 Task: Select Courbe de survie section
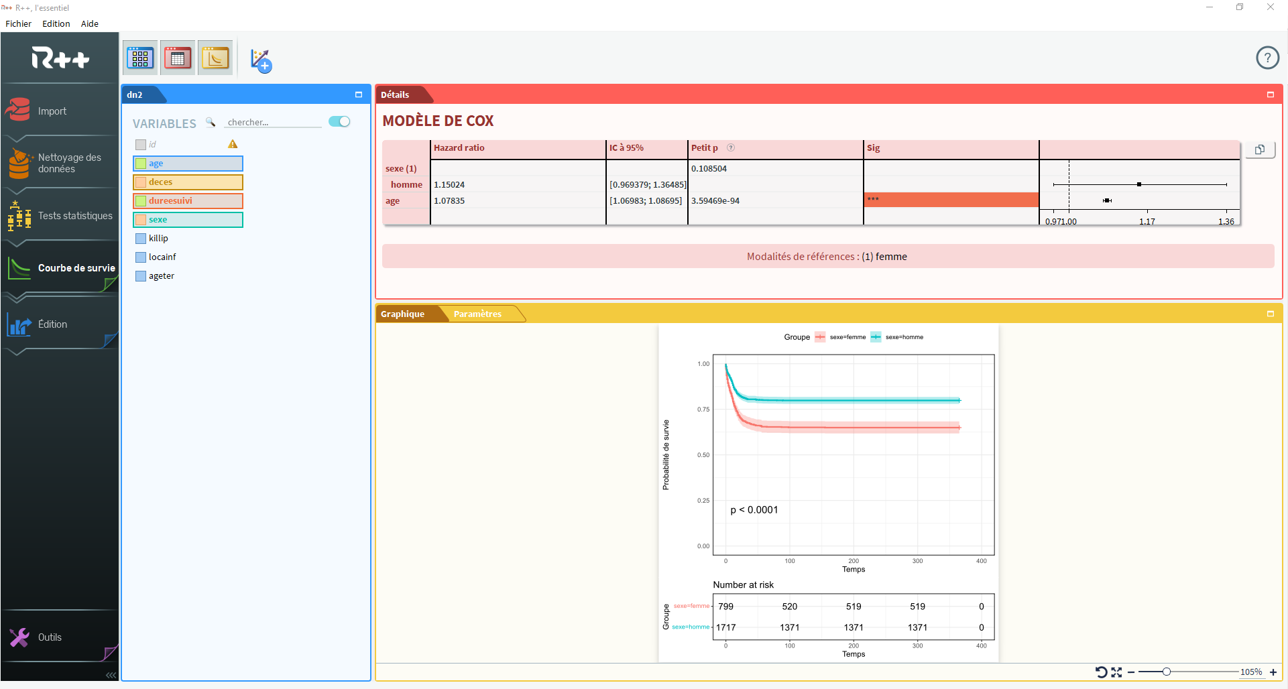pos(60,268)
